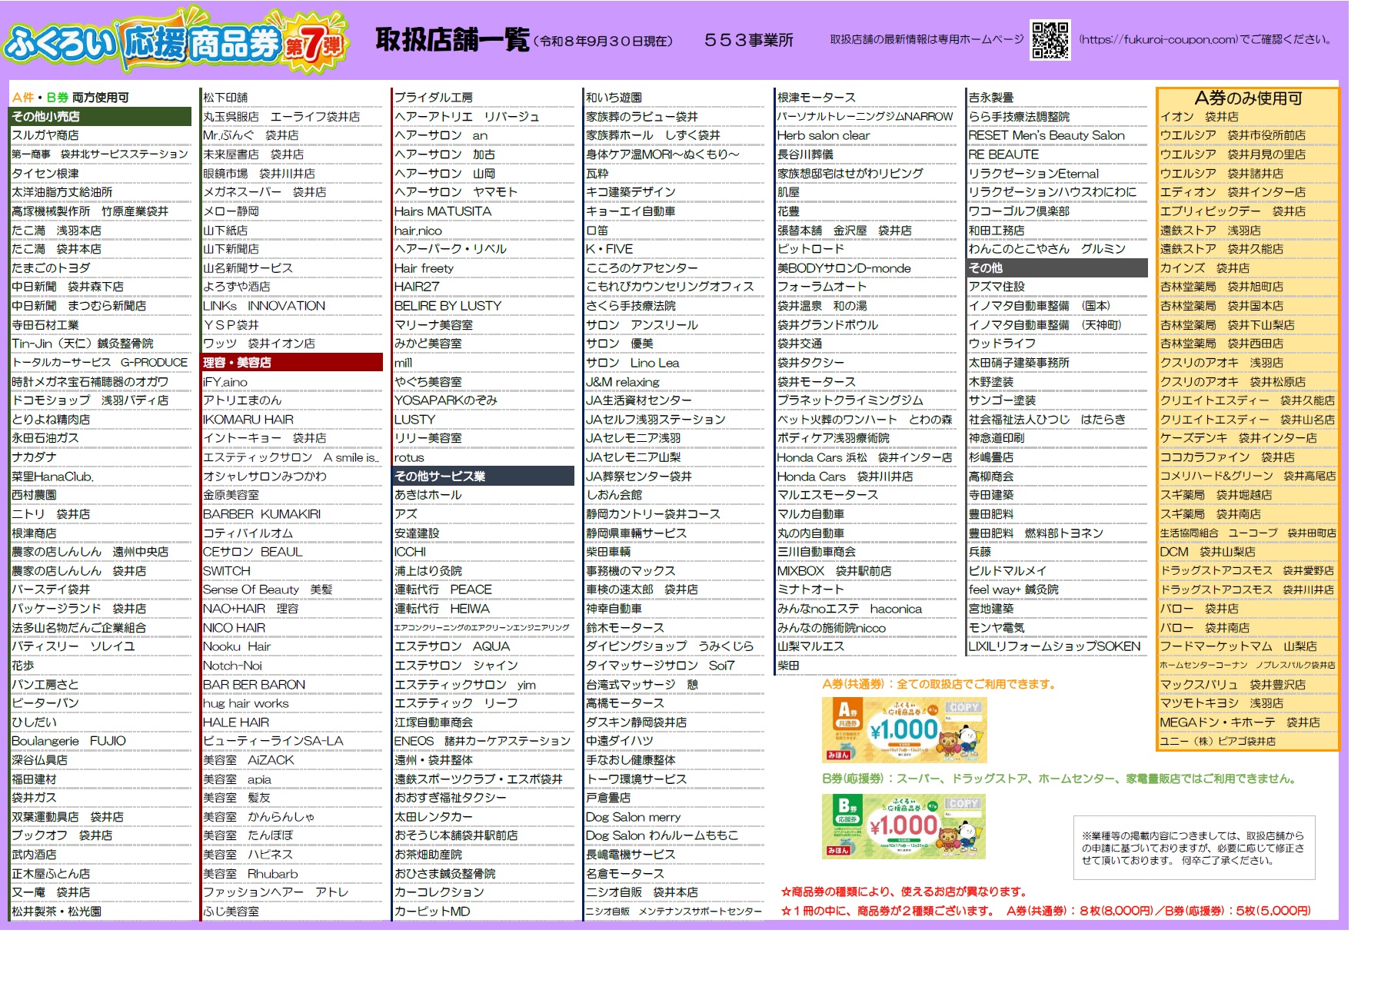1391x983 pixels.
Task: Select store entry ブックオフ 袋井店
Action: (x=62, y=836)
